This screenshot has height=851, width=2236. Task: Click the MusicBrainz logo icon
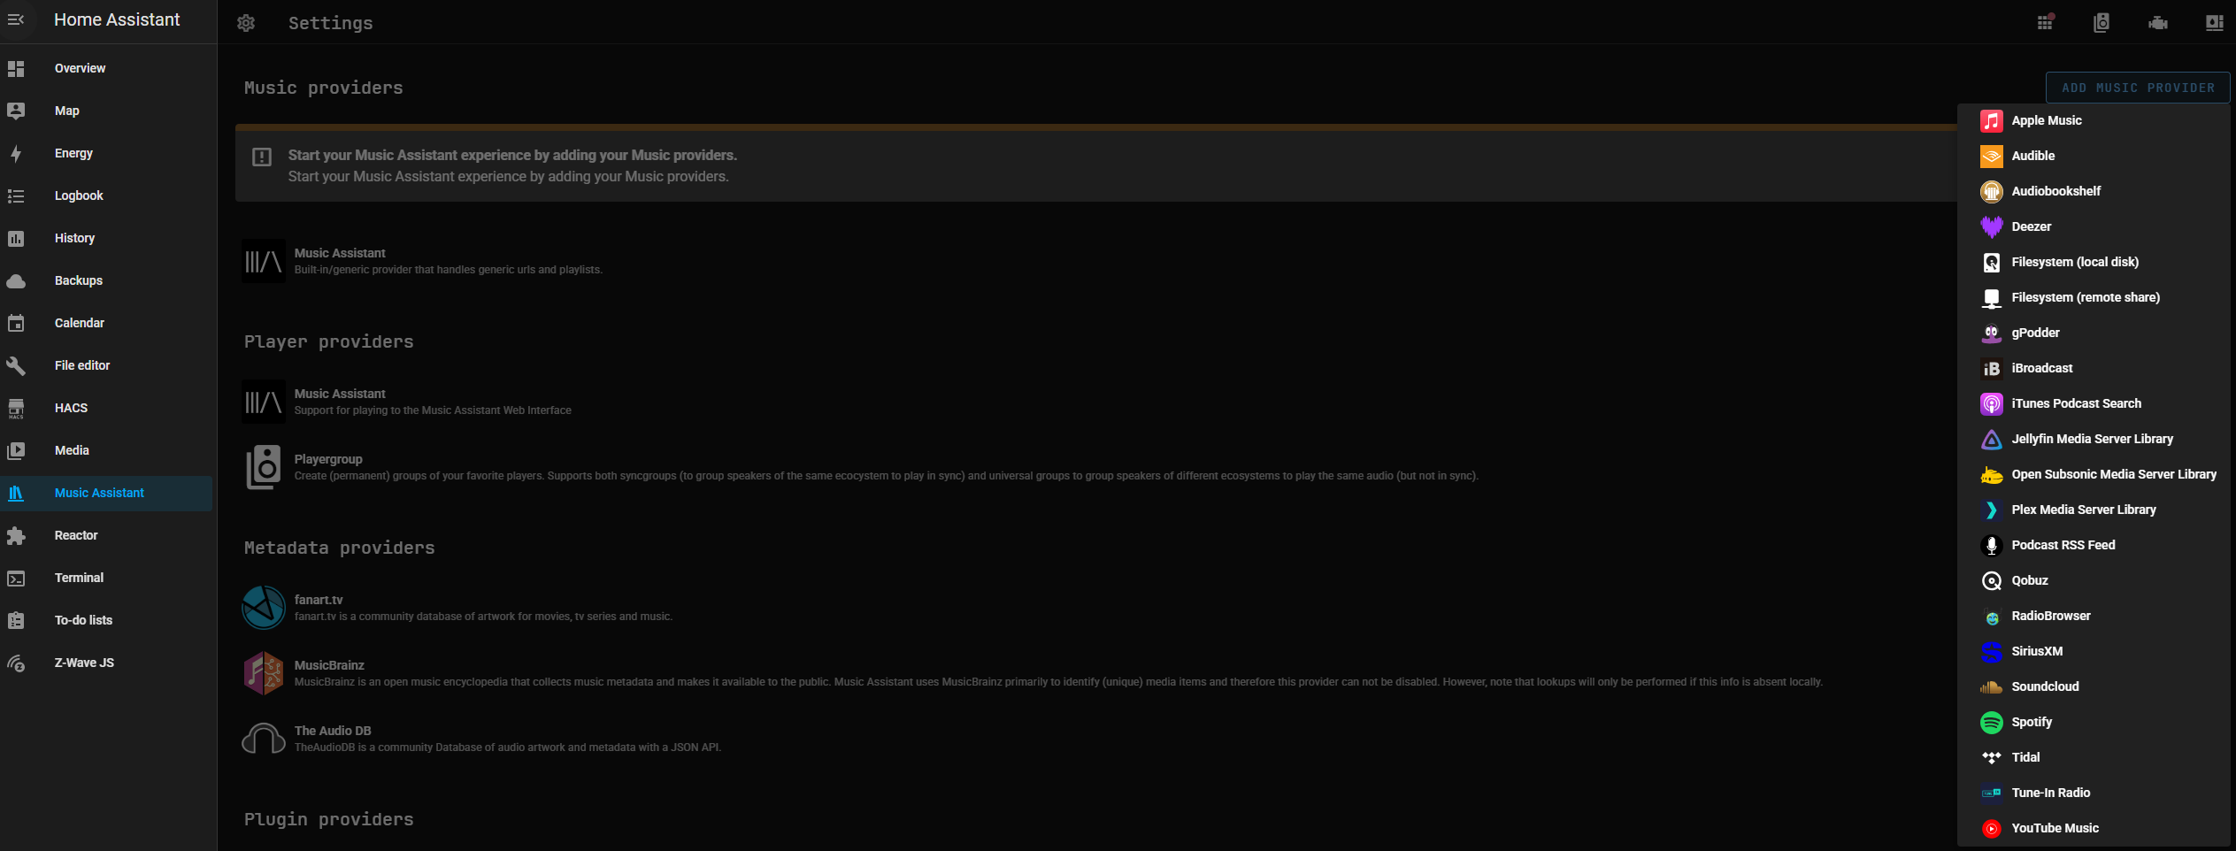264,673
